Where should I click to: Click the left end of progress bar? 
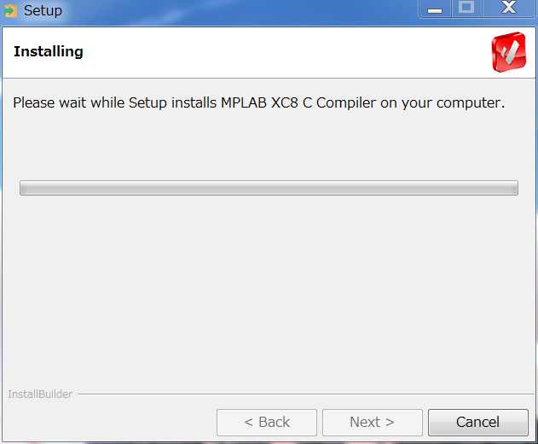(x=23, y=188)
